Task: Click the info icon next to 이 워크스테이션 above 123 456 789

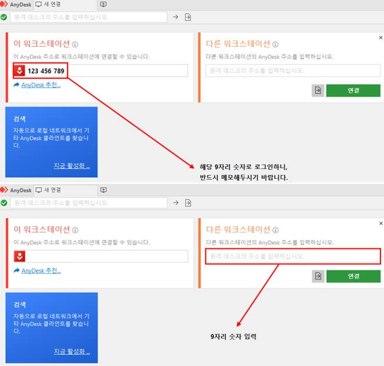Action: click(x=75, y=44)
